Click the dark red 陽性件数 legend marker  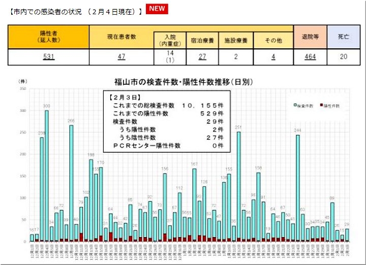click(321, 106)
